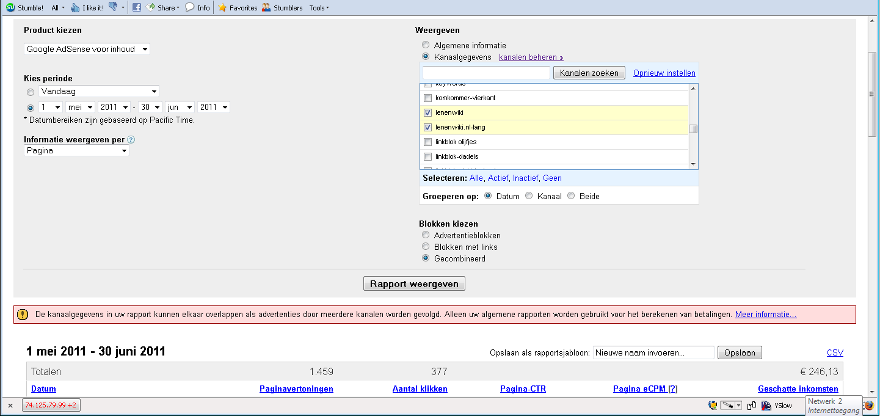This screenshot has height=416, width=880.
Task: Click the YSlow speedometer icon
Action: [x=766, y=405]
